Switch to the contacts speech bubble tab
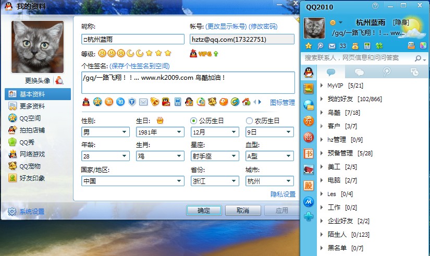The width and height of the screenshot is (430, 256). [x=331, y=72]
